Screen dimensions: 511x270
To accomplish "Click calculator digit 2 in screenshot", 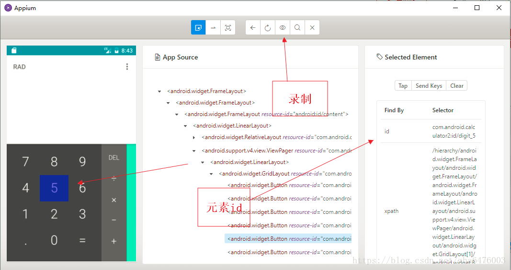I will (x=54, y=214).
